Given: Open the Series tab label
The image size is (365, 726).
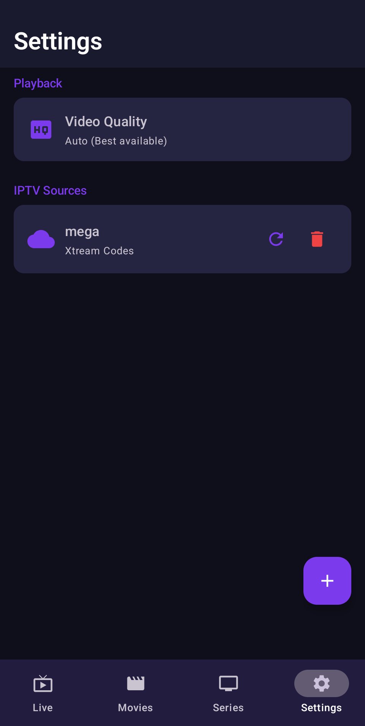Looking at the screenshot, I should pyautogui.click(x=228, y=708).
